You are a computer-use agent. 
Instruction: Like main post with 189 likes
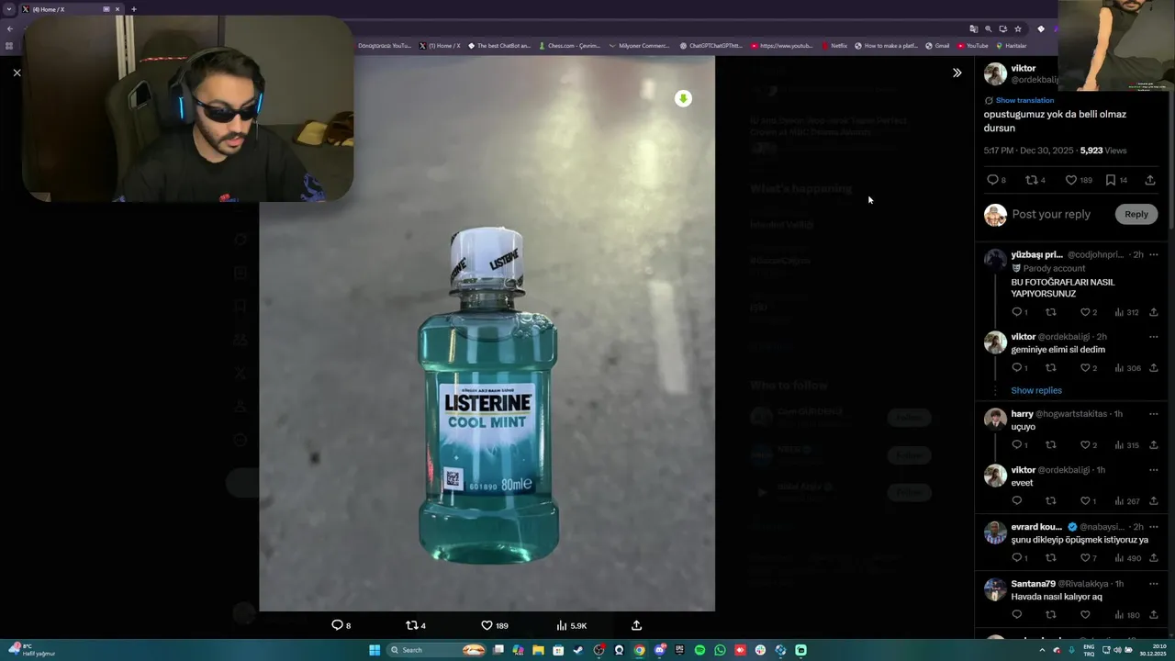click(x=1079, y=180)
